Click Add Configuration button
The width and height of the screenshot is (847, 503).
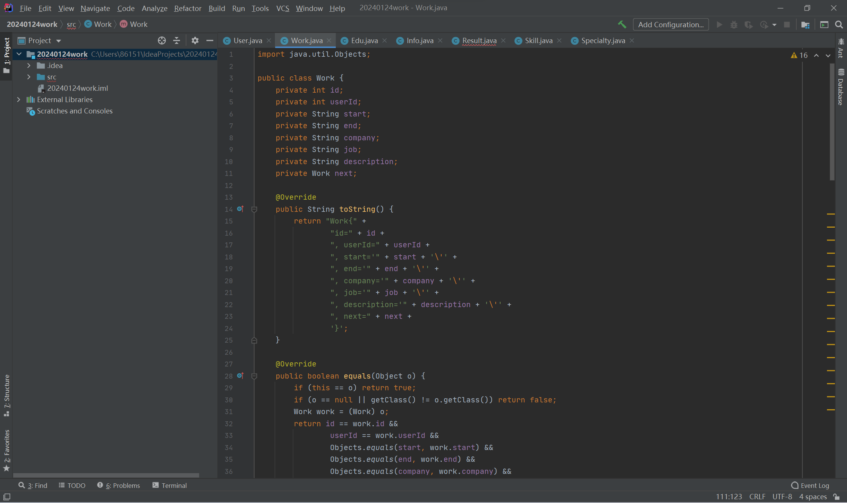point(671,25)
